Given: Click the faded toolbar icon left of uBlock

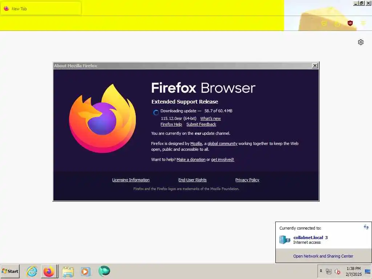Looking at the screenshot, I should tap(337, 23).
